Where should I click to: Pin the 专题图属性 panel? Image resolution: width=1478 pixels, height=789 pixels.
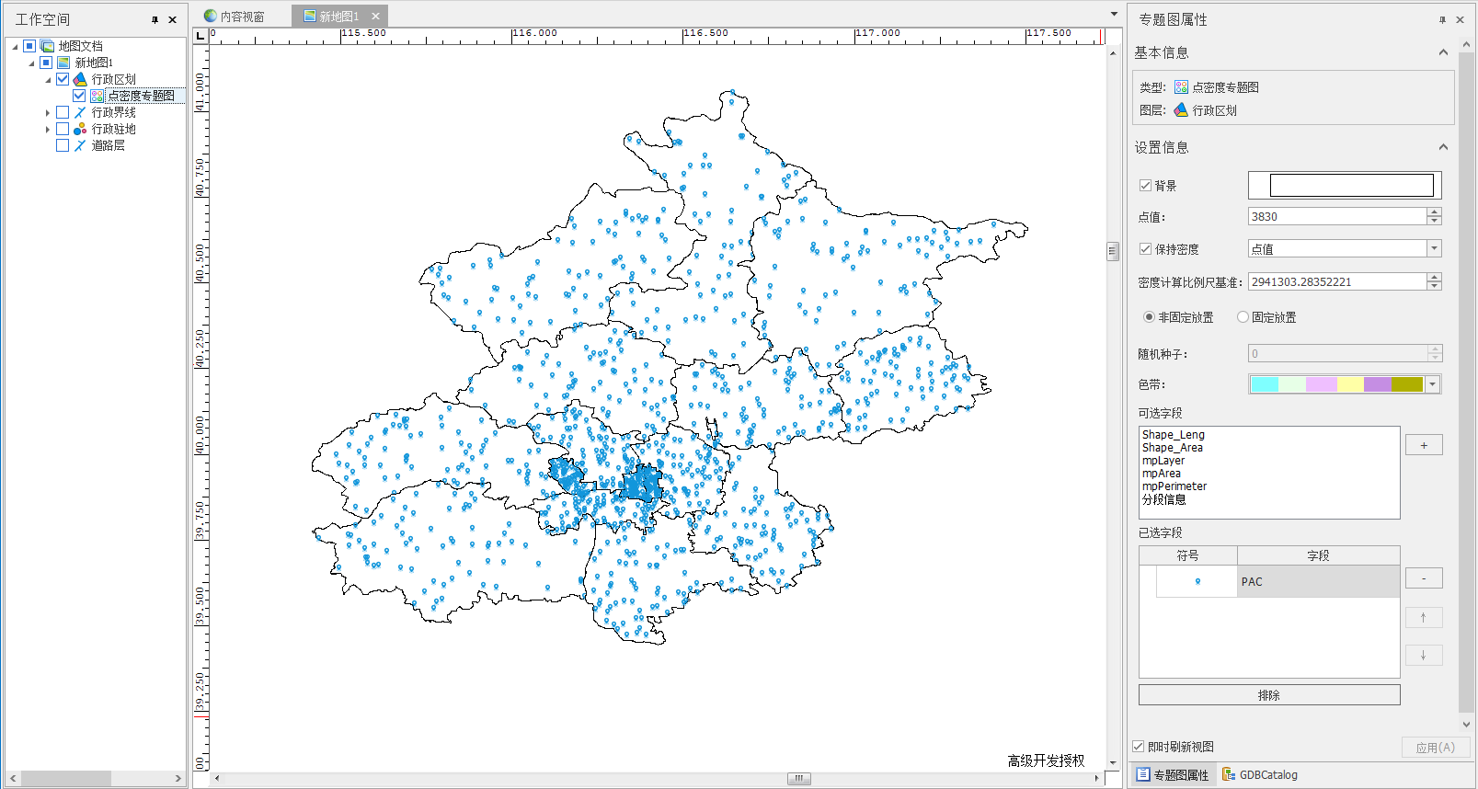pos(1442,19)
